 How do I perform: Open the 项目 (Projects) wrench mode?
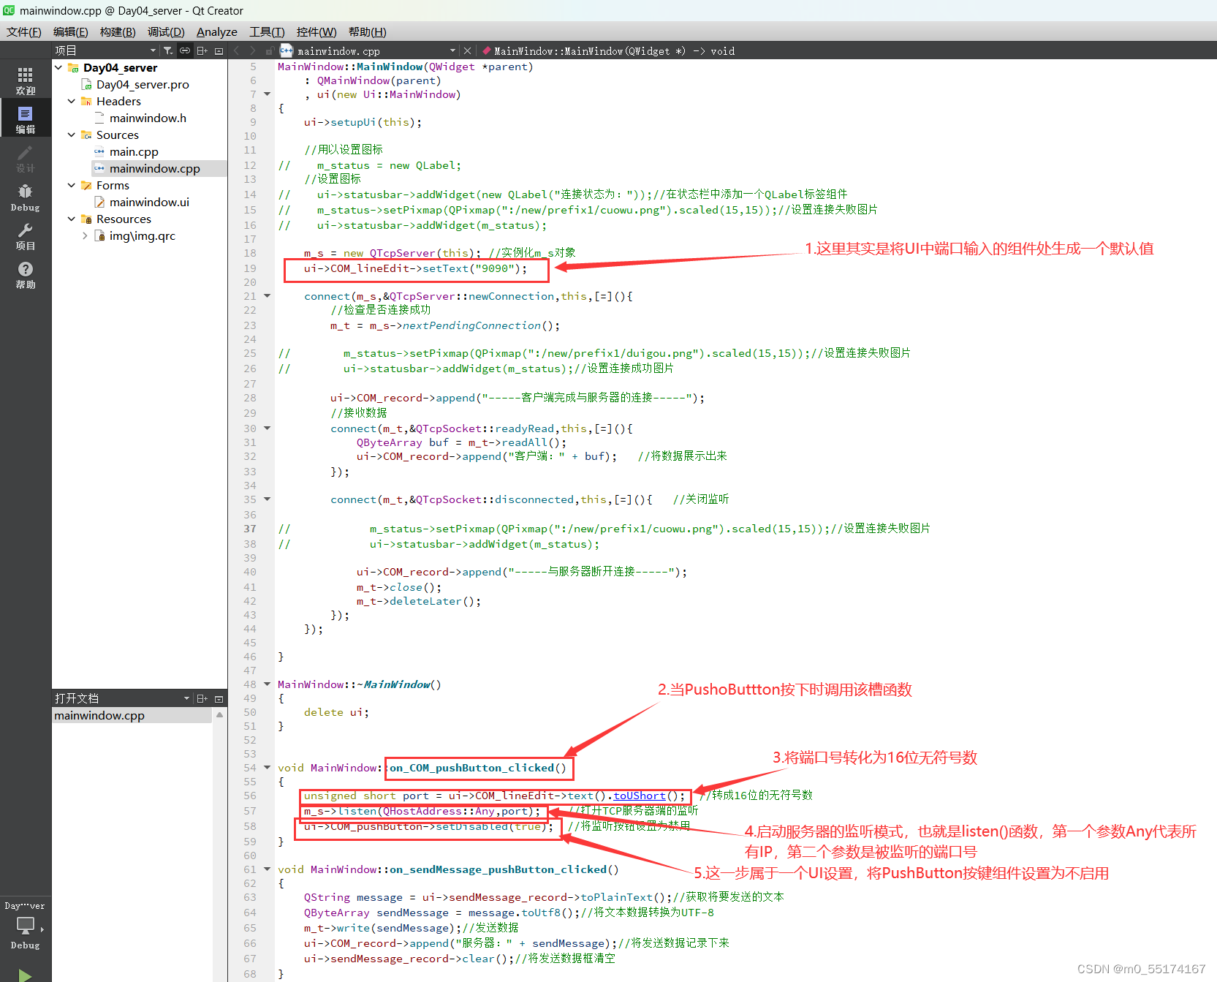point(26,236)
